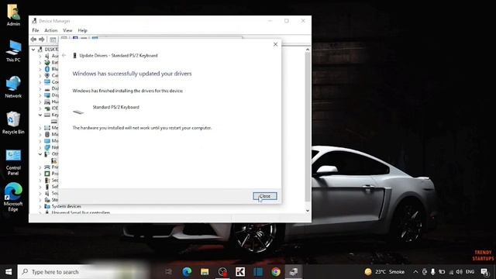The height and width of the screenshot is (279, 496).
Task: Expand the System devices category arrow
Action: click(x=40, y=206)
